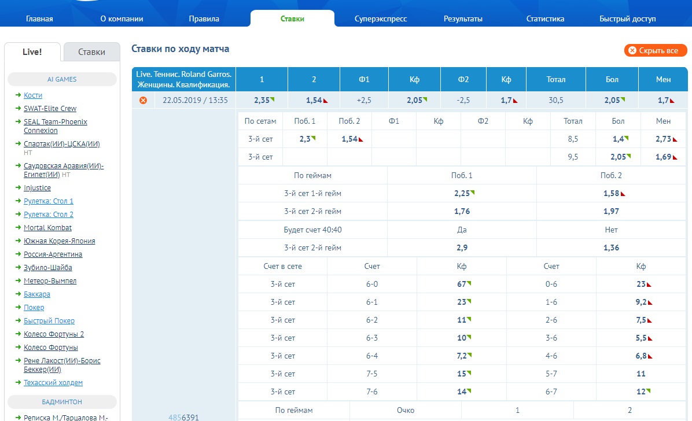The image size is (692, 421).
Task: Open the Результаты tab
Action: tap(463, 19)
